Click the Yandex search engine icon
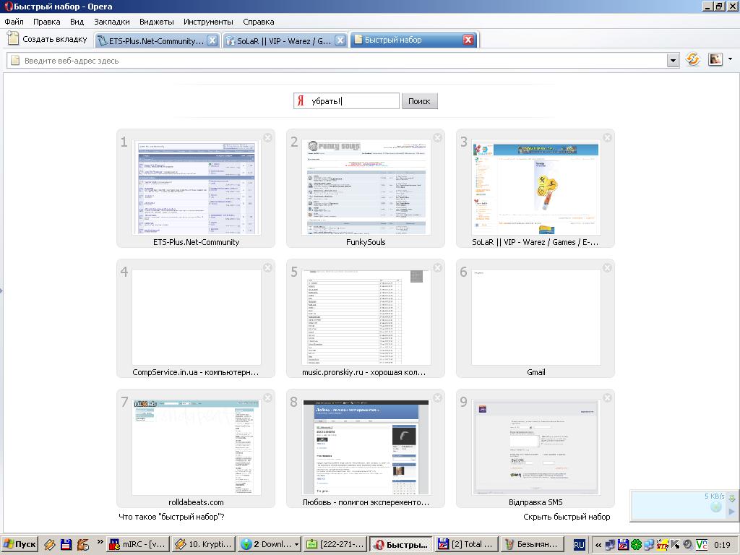Screen dimensions: 740x555 [301, 101]
